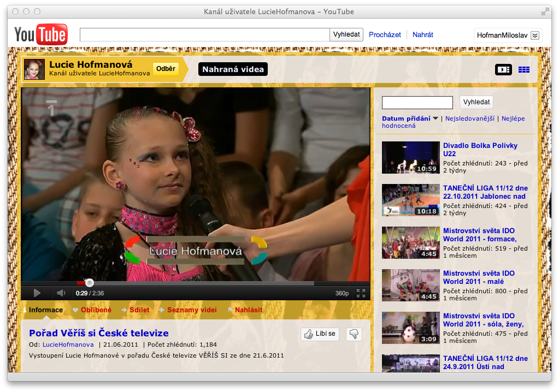
Task: Expand the Datum přidání sort arrow
Action: [436, 118]
